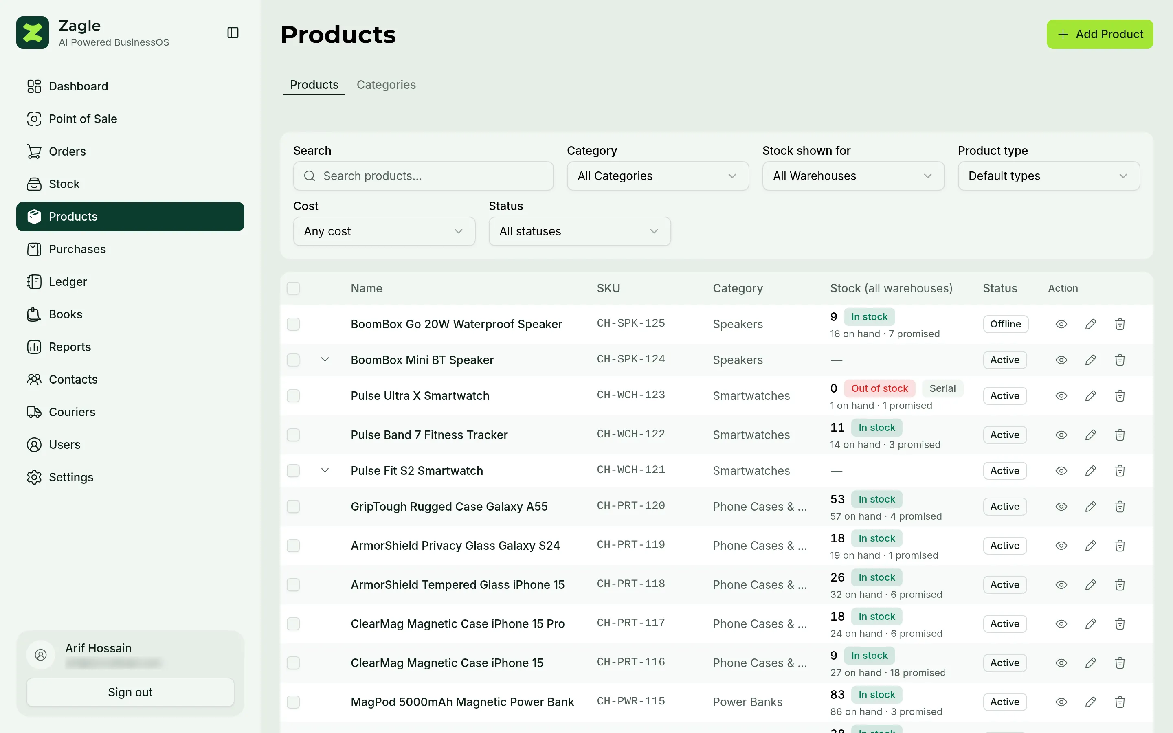Delete BoomBox Go 20W Waterproof Speaker
The image size is (1173, 733).
tap(1120, 324)
